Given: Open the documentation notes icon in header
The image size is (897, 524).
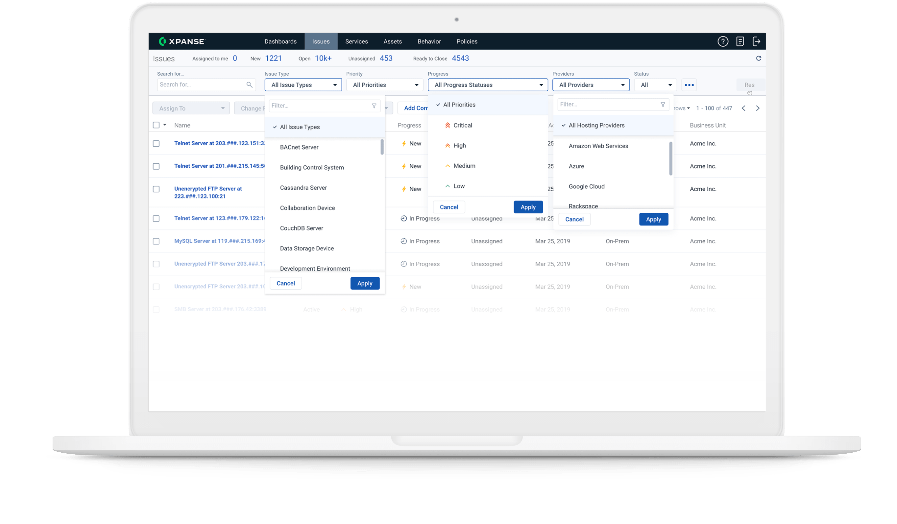Looking at the screenshot, I should coord(740,42).
